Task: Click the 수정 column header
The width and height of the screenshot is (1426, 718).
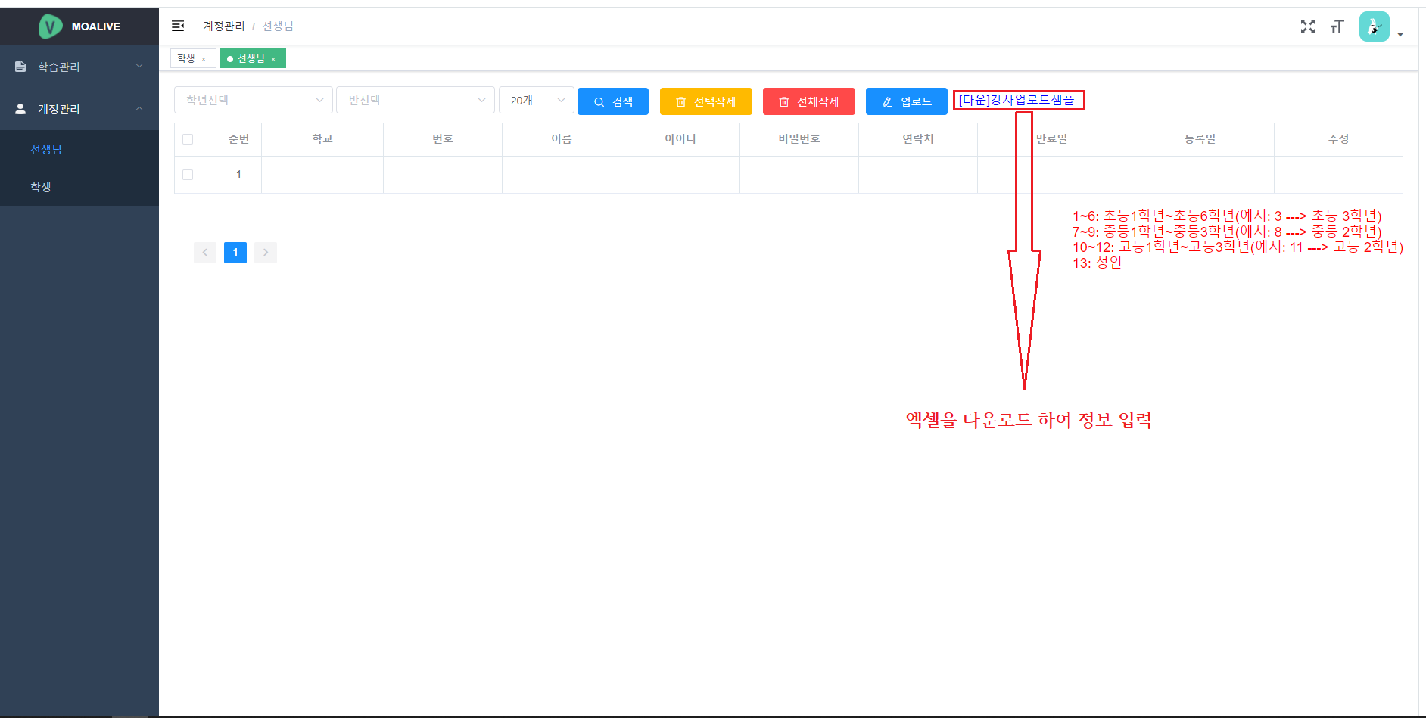Action: click(x=1339, y=139)
